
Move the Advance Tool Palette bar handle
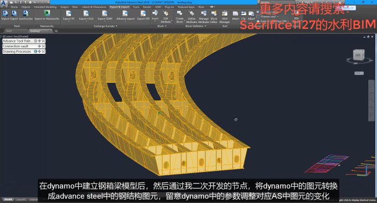coord(39,41)
